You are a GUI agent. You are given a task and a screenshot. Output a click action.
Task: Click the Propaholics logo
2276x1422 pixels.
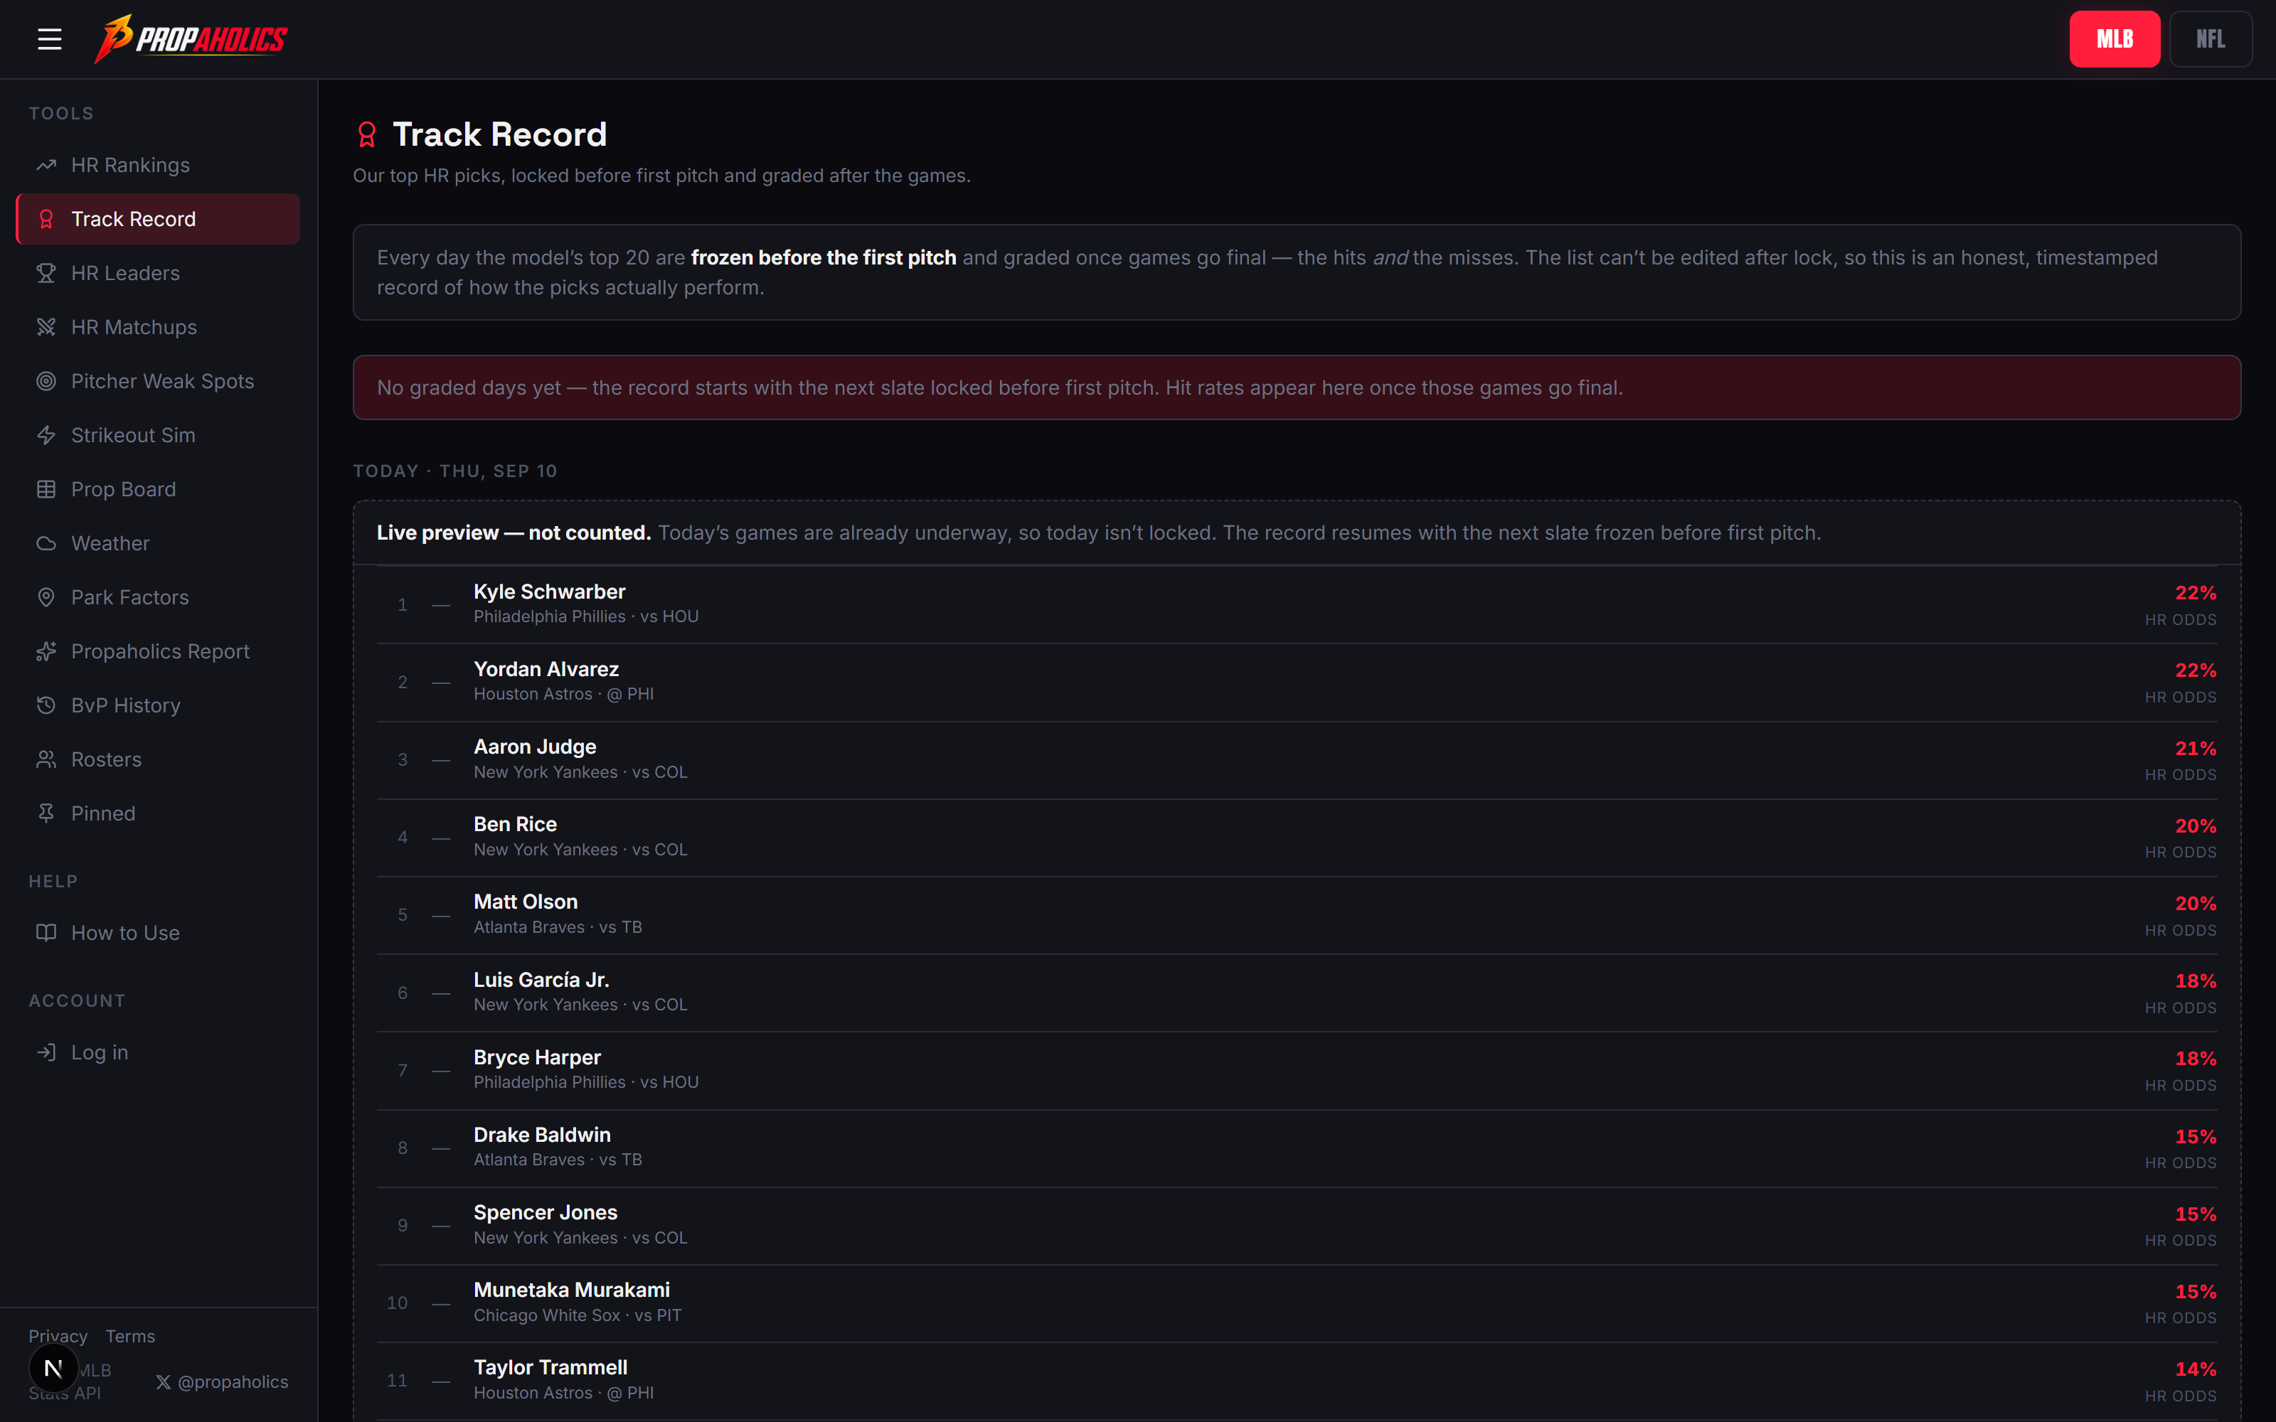(x=191, y=38)
